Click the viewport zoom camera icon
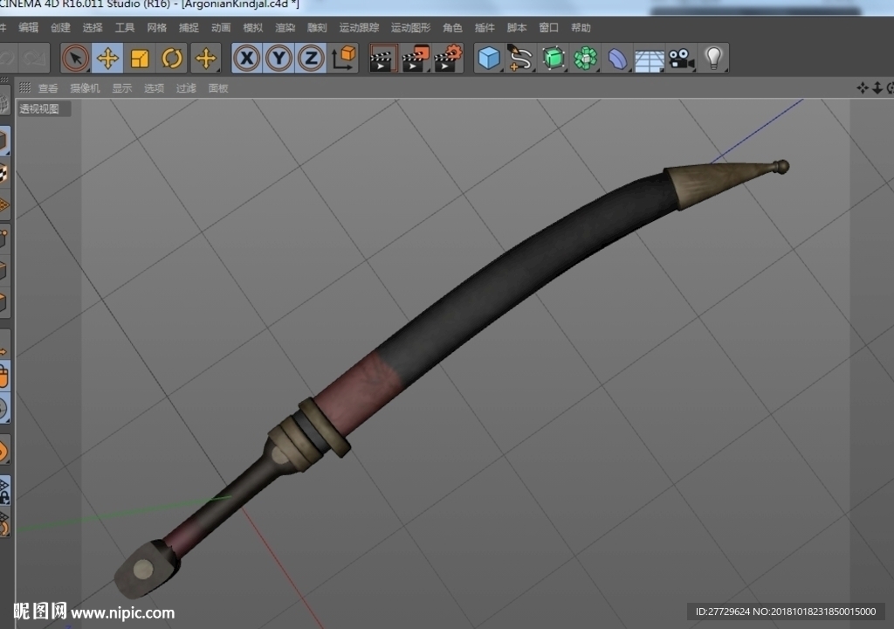 (x=877, y=87)
